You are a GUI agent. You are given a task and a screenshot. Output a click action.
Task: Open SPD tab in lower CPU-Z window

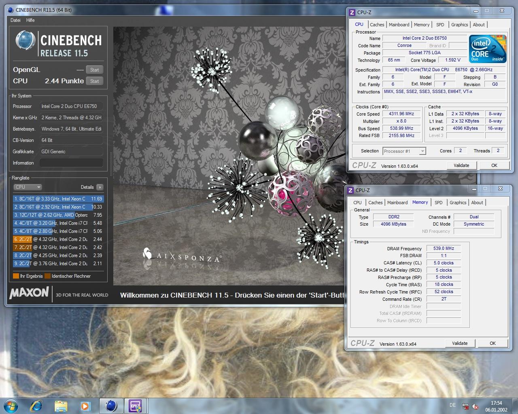(439, 203)
